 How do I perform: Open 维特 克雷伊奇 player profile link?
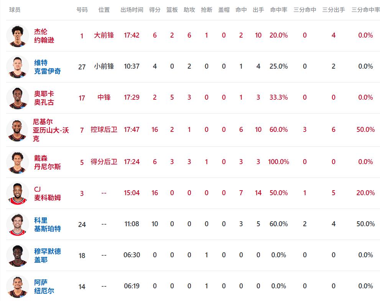pyautogui.click(x=47, y=67)
